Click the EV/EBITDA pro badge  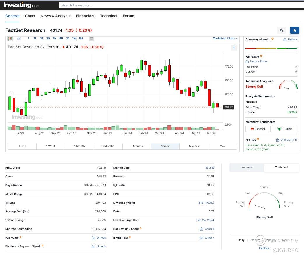tap(130, 237)
